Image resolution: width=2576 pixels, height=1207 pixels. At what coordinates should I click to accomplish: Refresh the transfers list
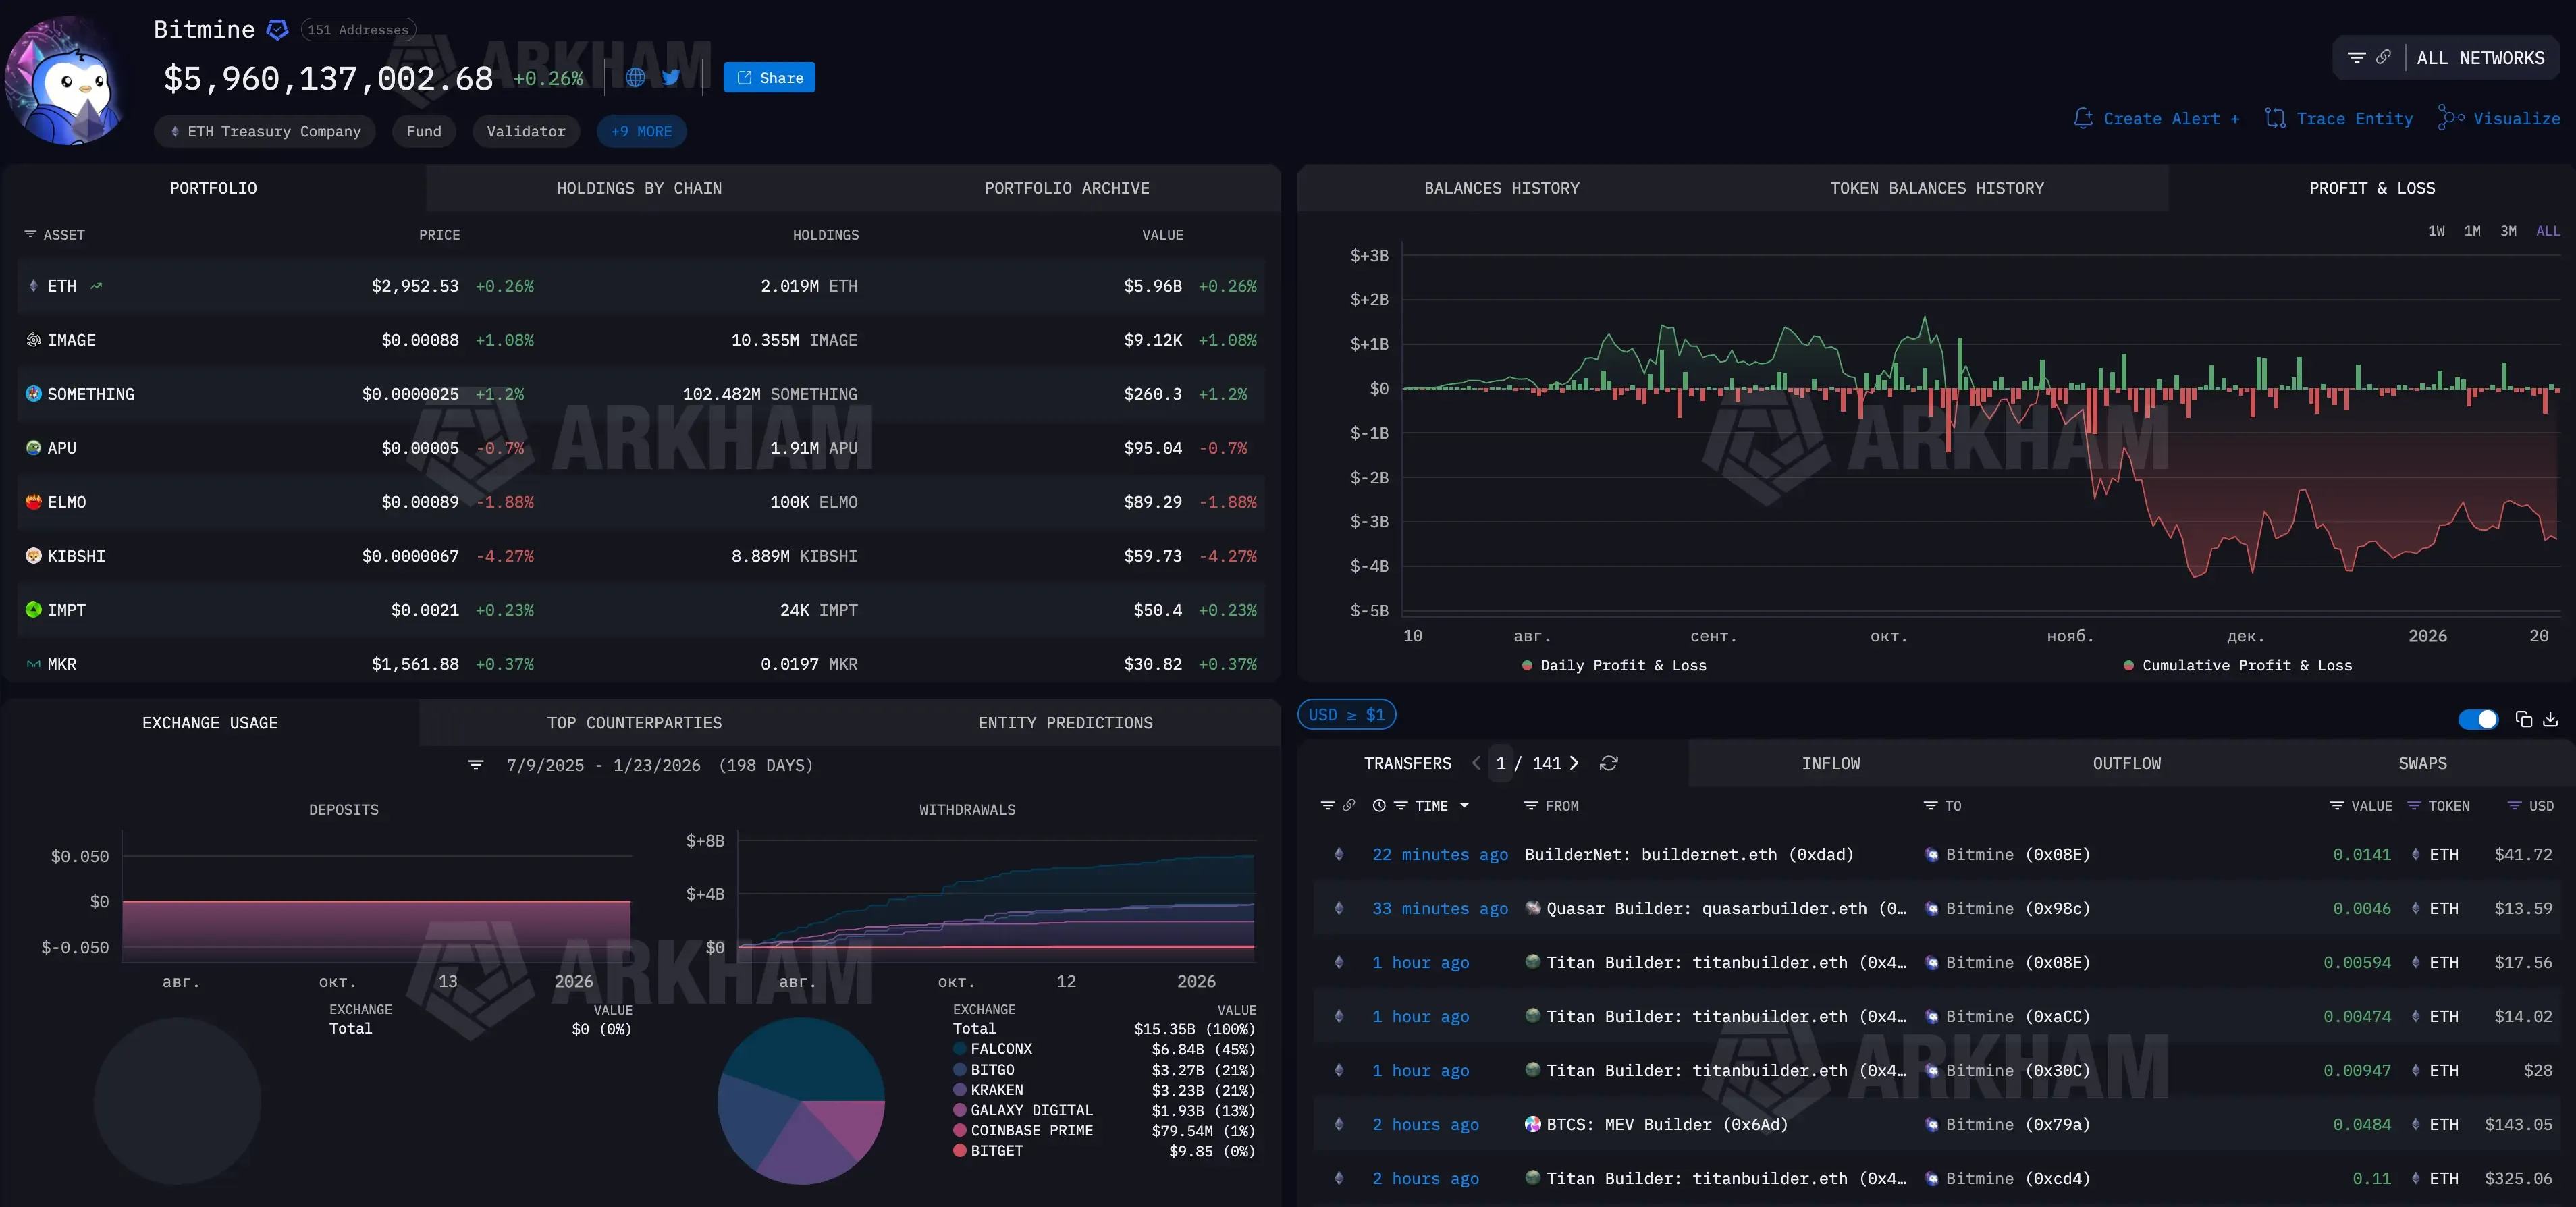1608,763
